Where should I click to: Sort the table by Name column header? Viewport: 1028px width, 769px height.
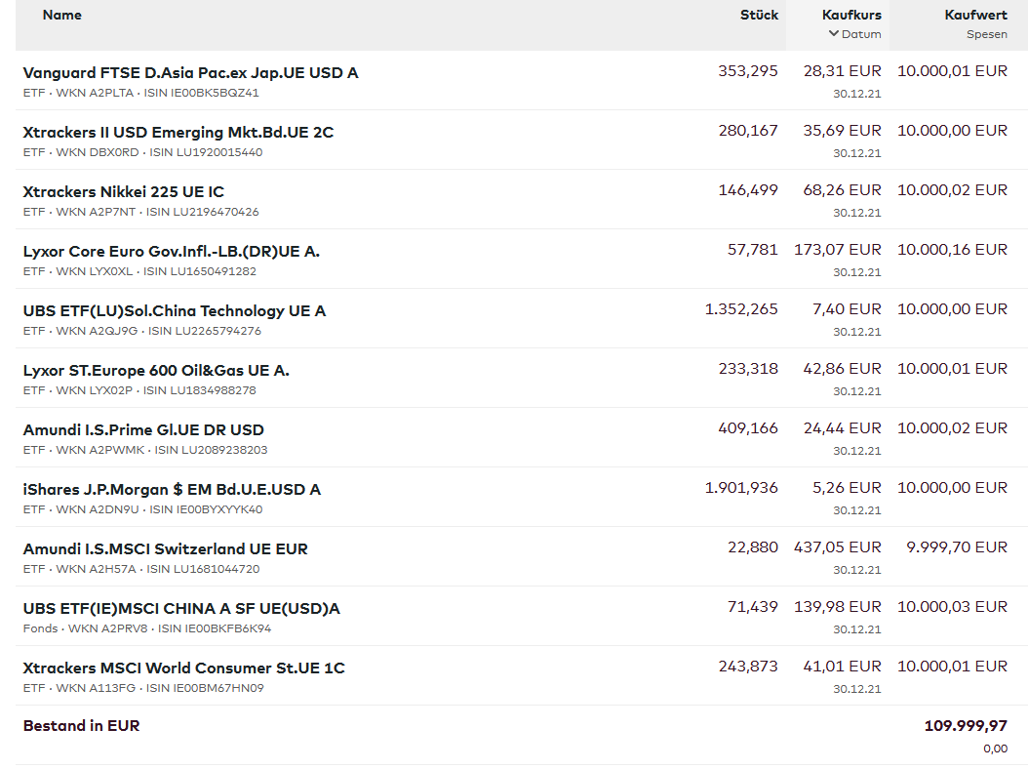coord(62,16)
